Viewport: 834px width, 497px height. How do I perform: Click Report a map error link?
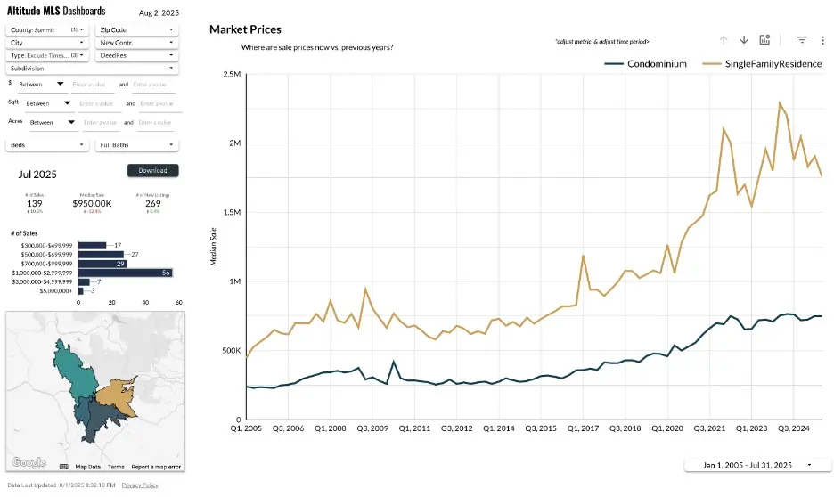(156, 467)
